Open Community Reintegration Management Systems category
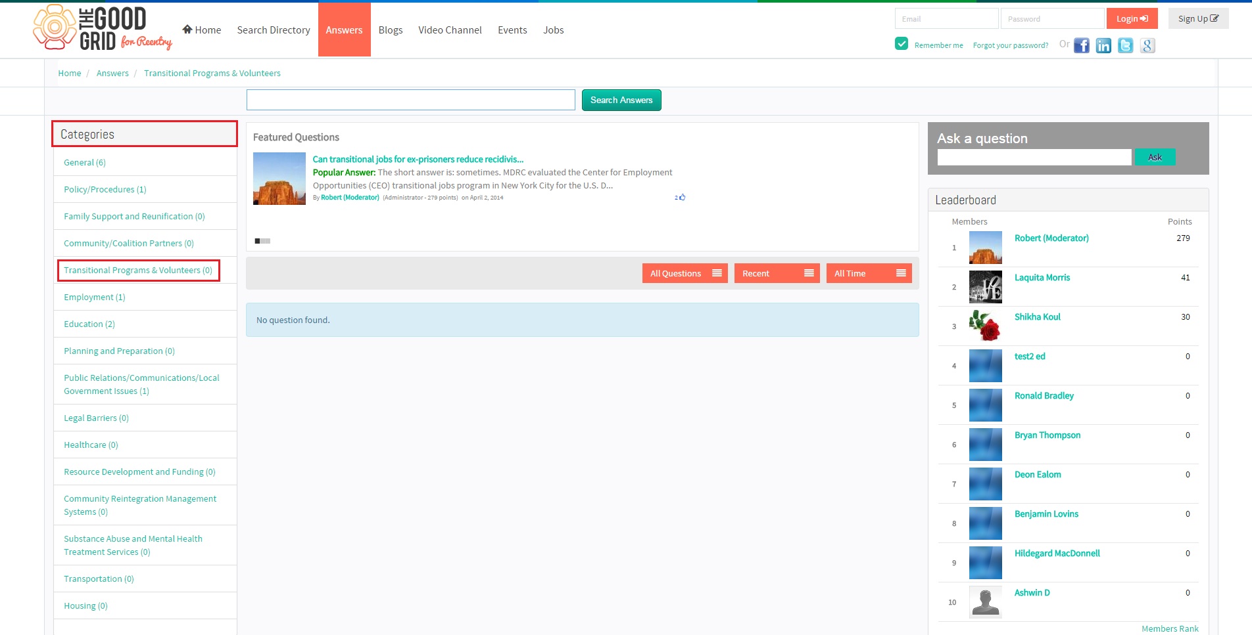Image resolution: width=1252 pixels, height=635 pixels. (x=140, y=505)
